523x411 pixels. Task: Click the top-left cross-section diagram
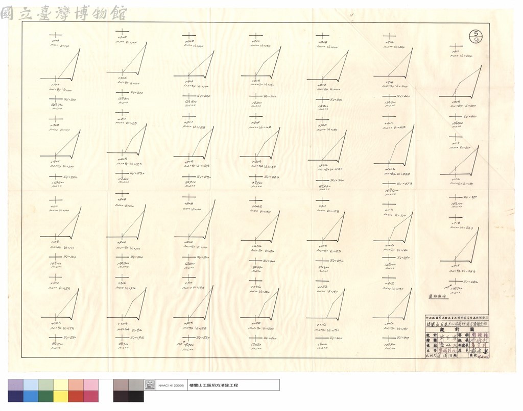pyautogui.click(x=61, y=65)
